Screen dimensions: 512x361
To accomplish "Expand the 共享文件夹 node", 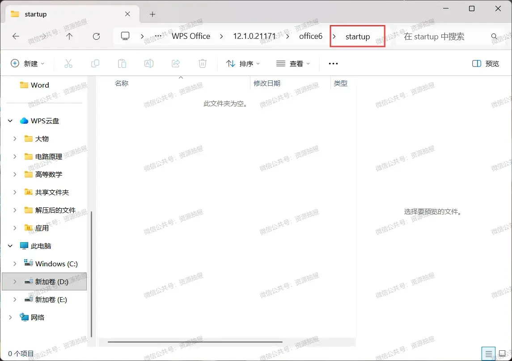I will (x=15, y=193).
